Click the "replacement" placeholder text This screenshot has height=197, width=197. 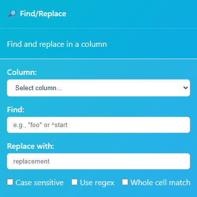click(31, 162)
